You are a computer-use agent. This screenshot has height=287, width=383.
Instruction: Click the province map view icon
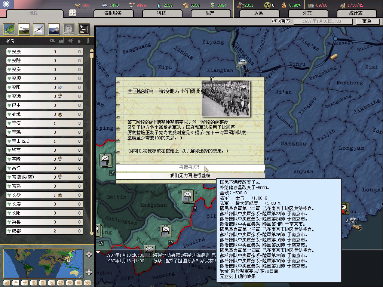coord(9,29)
